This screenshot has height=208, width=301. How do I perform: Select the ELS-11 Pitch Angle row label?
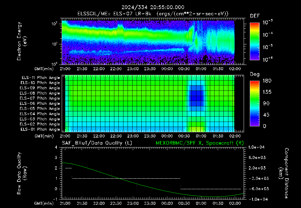tap(41, 78)
